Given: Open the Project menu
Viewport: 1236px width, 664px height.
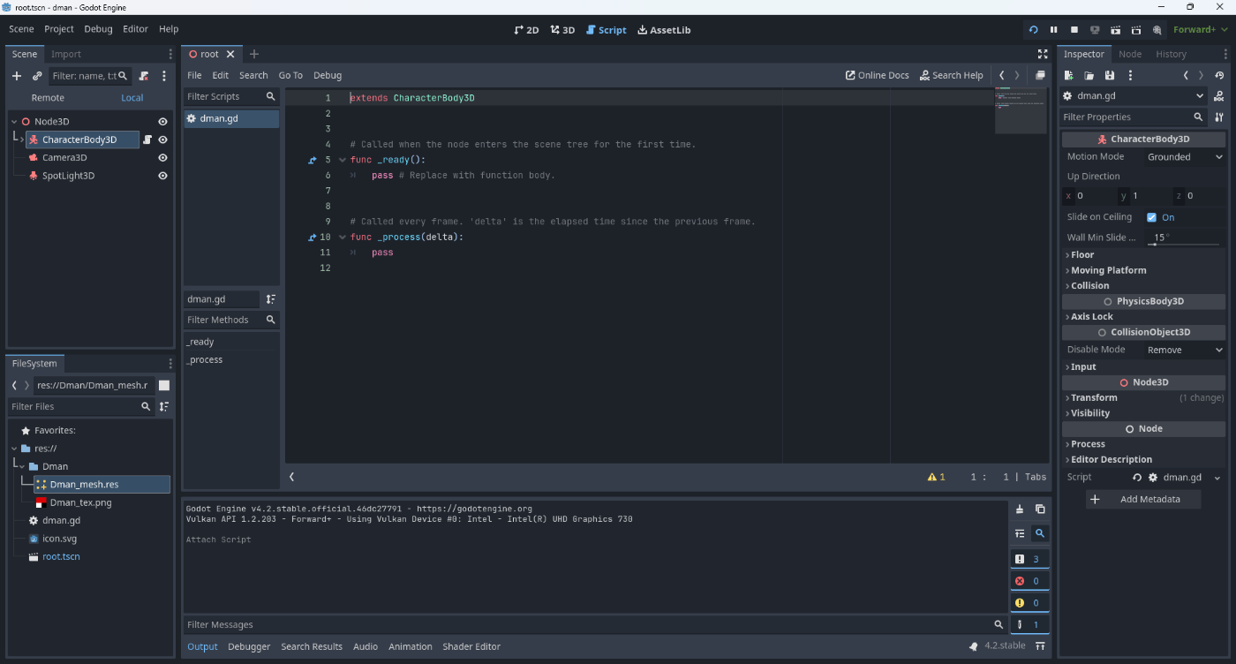Looking at the screenshot, I should (x=59, y=29).
